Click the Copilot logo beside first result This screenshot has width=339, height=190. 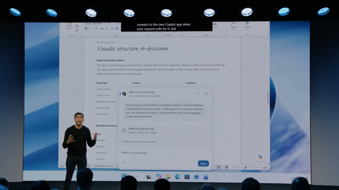coord(124,94)
